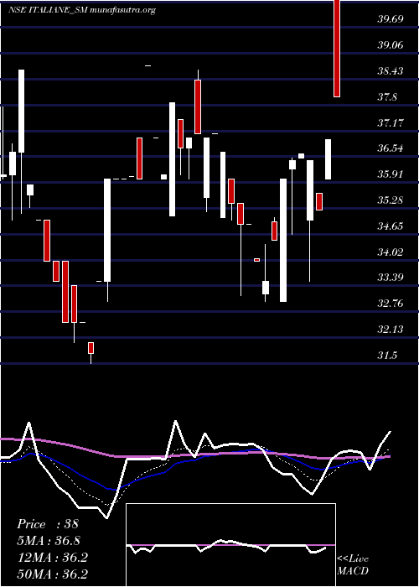Select the 37.17 price axis label

[391, 122]
